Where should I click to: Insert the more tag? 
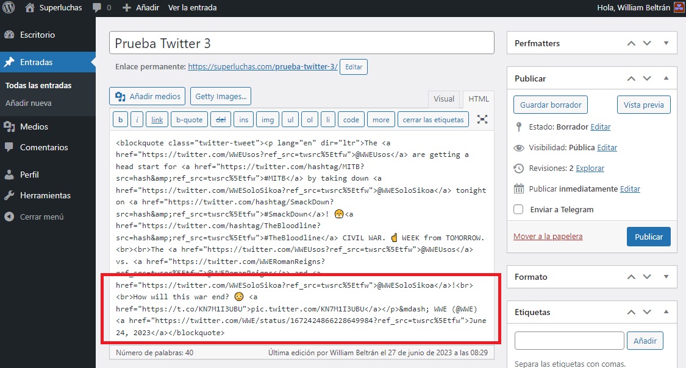381,120
